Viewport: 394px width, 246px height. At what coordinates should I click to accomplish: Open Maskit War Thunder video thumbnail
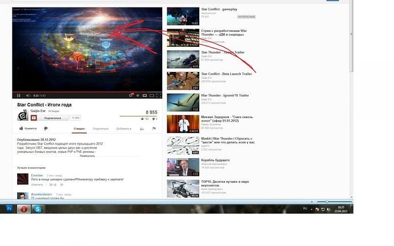tap(183, 146)
